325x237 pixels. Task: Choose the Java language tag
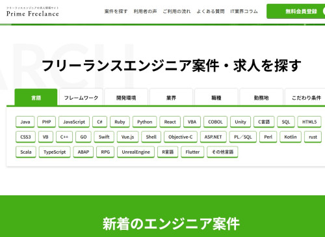coord(25,122)
